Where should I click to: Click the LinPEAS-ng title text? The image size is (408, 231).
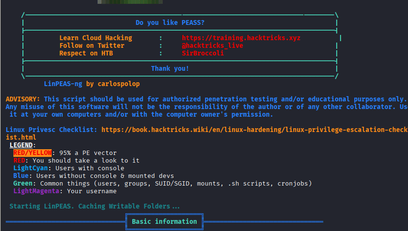(63, 84)
